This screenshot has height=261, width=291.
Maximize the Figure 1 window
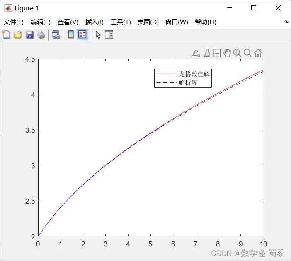pos(254,8)
